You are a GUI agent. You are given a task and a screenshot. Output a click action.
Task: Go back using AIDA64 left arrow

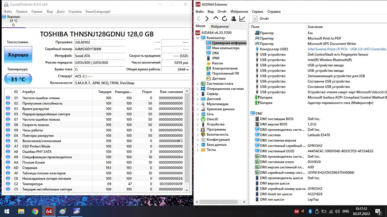click(198, 19)
